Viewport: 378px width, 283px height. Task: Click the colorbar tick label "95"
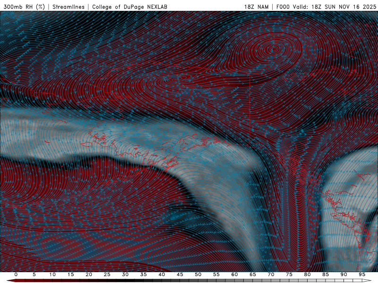pyautogui.click(x=362, y=275)
